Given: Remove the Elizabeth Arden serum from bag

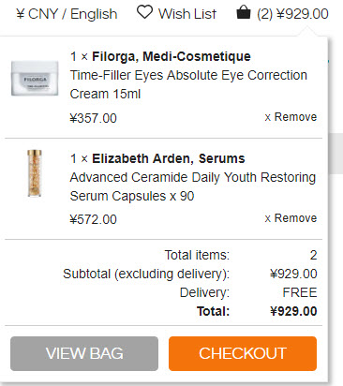Looking at the screenshot, I should 291,218.
